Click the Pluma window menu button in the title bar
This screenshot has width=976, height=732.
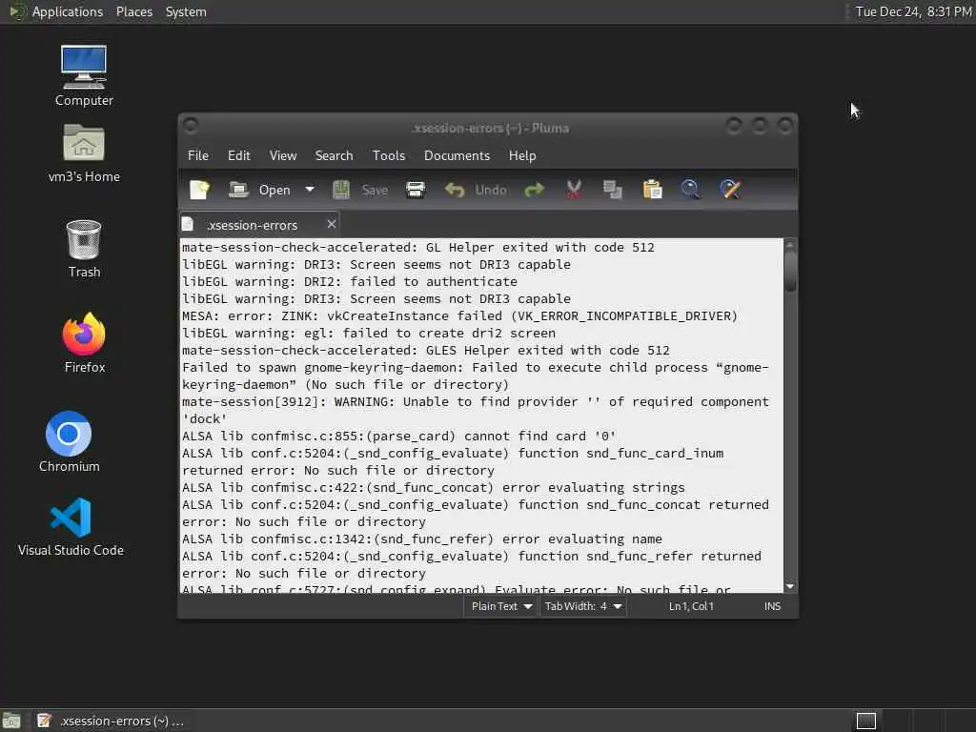click(x=191, y=126)
